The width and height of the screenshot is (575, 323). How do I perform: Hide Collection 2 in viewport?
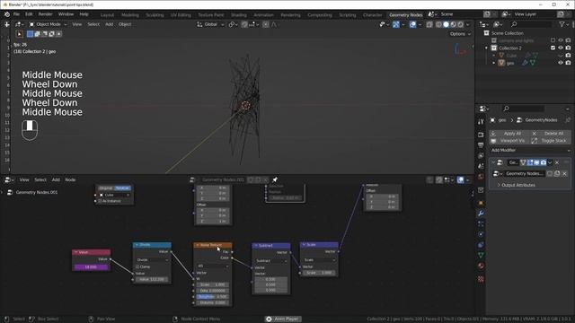(x=561, y=48)
